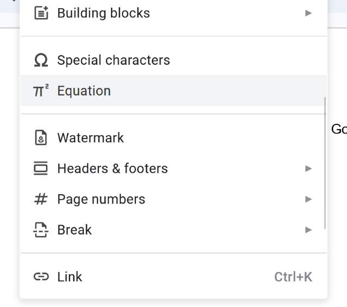Image resolution: width=347 pixels, height=307 pixels.
Task: Choose the Break menu entry
Action: tap(75, 230)
